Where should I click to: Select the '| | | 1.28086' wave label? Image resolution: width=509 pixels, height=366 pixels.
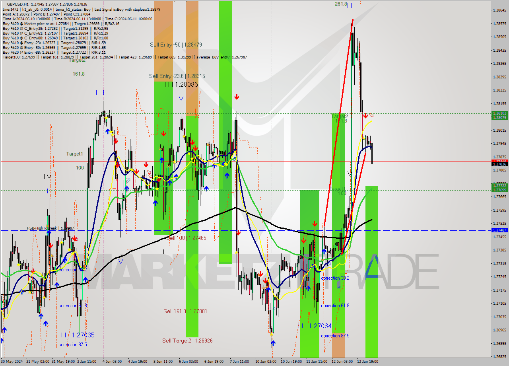point(181,84)
